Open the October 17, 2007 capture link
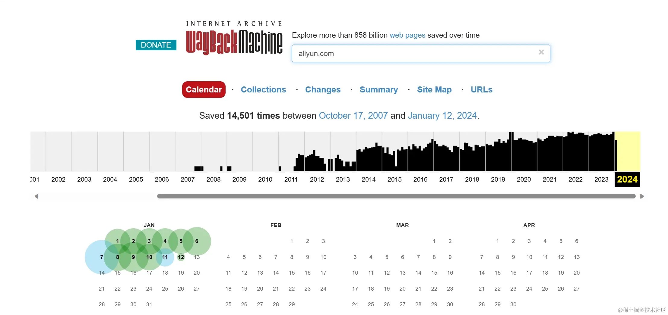 [353, 116]
